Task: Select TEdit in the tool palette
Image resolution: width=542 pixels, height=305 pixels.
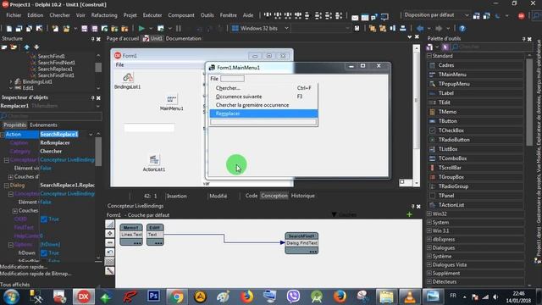Action: click(x=444, y=103)
